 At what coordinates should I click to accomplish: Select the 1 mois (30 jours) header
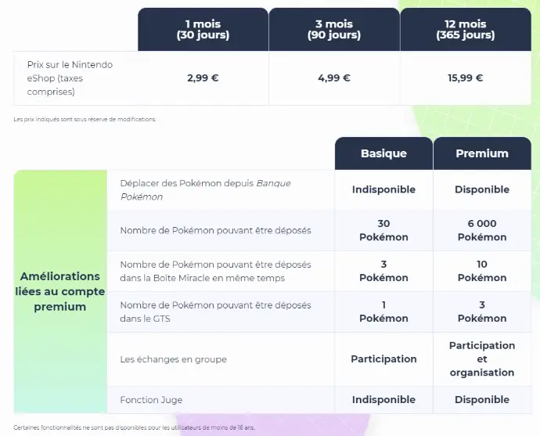203,29
